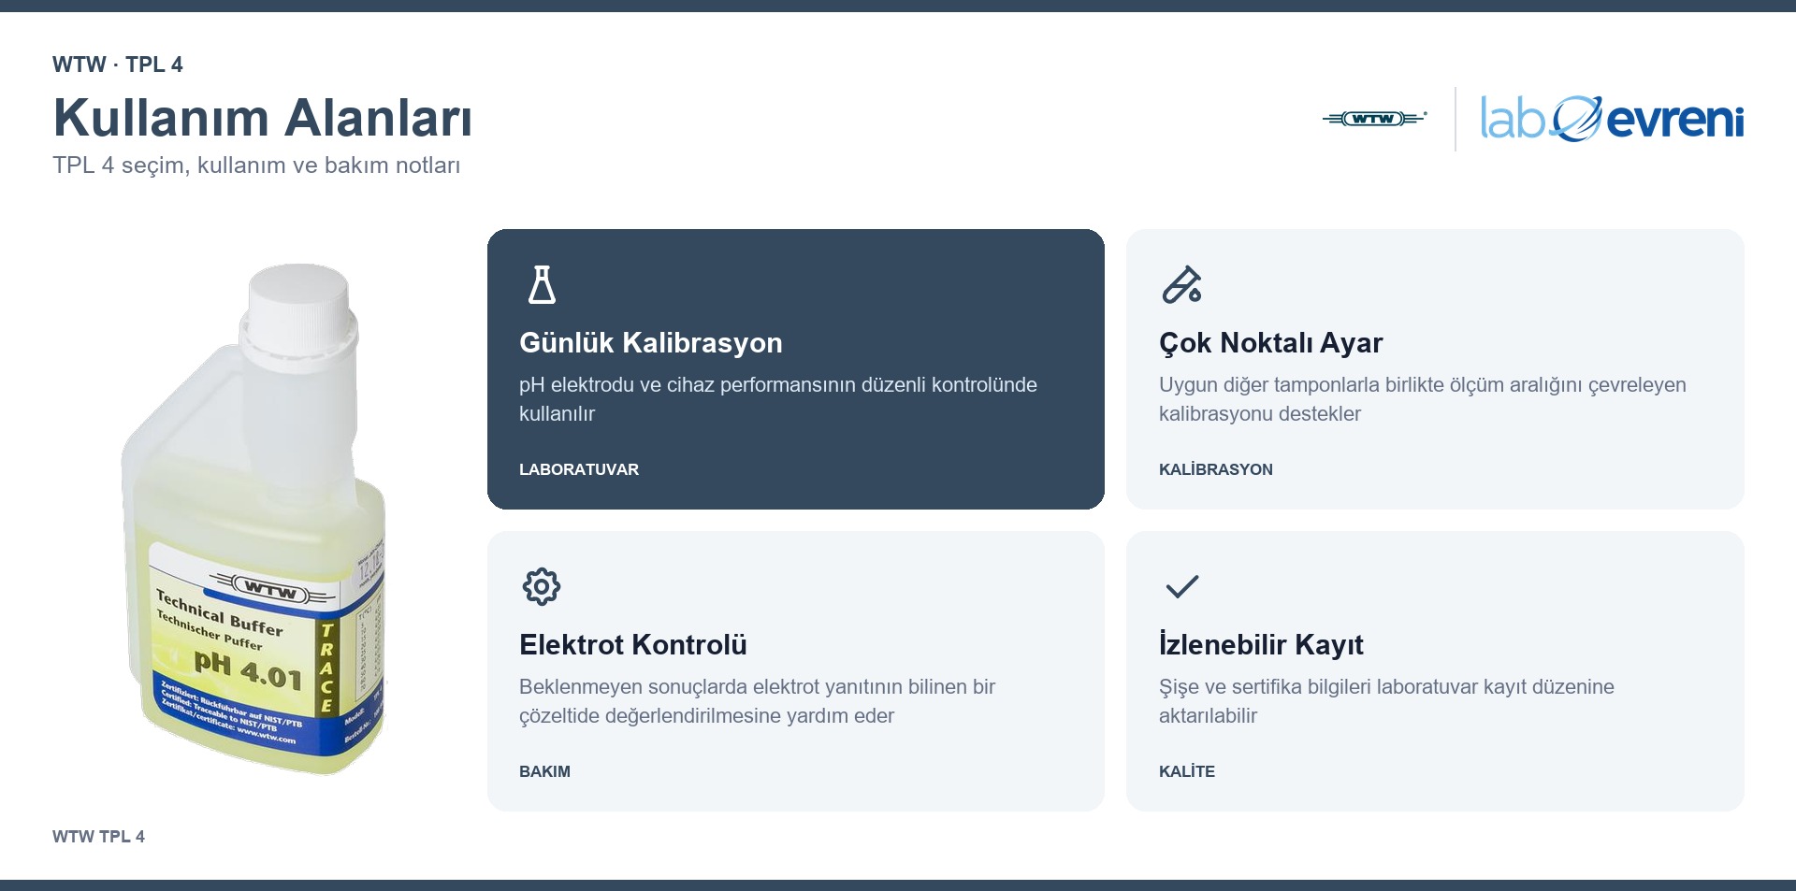1796x891 pixels.
Task: Click the description starting 'Beklenmeyen sonuçlarda'
Action: 757,701
